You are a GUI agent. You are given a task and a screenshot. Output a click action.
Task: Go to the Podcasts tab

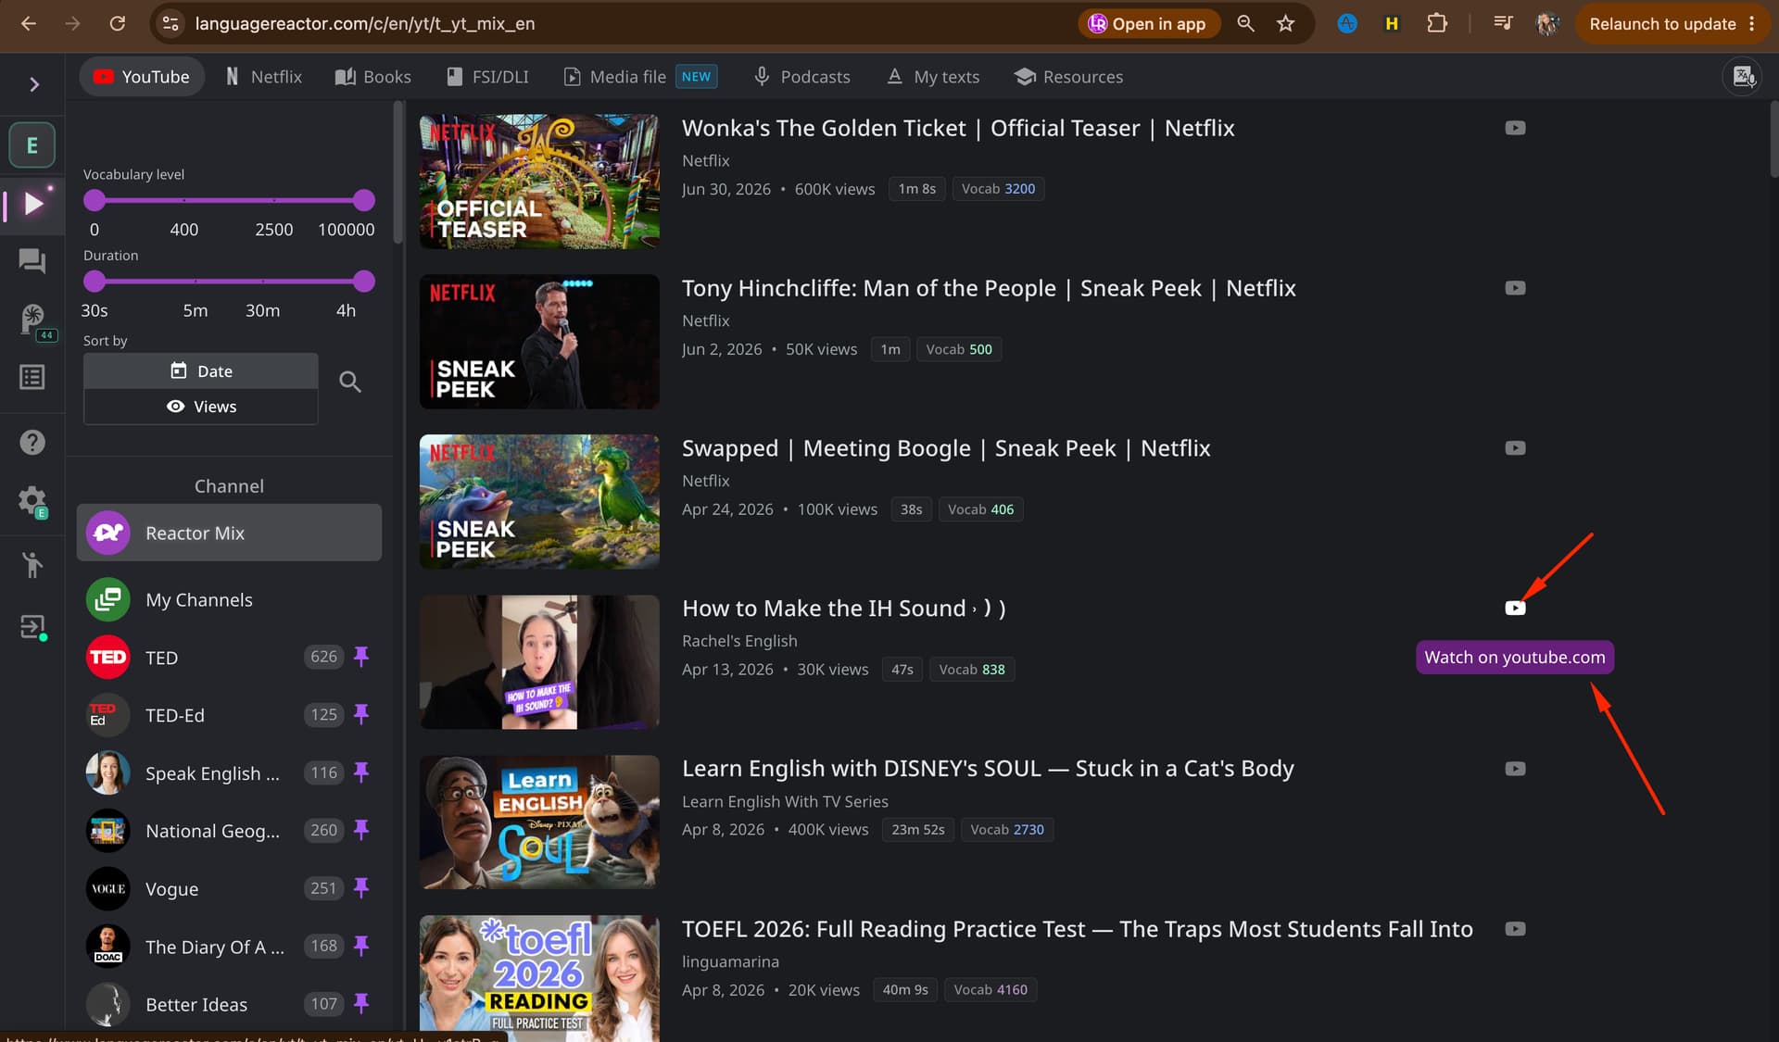point(802,77)
